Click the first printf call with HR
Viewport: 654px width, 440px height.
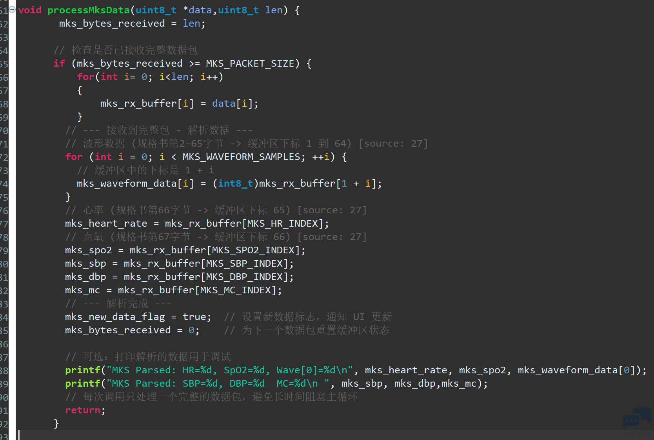[x=83, y=370]
